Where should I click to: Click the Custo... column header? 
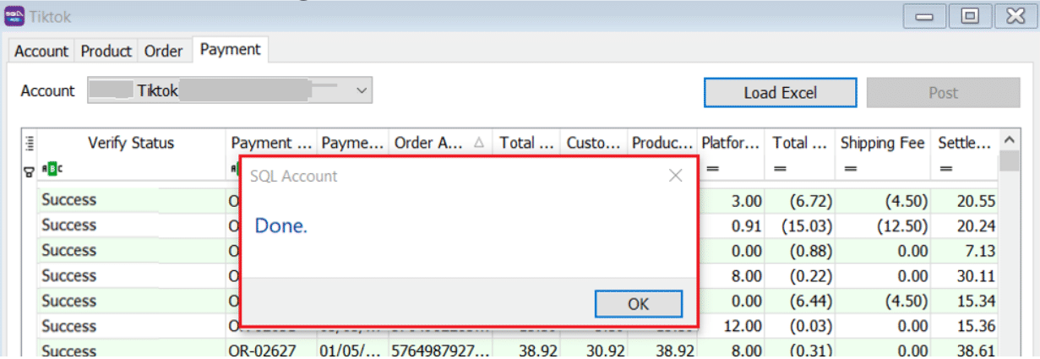(594, 143)
